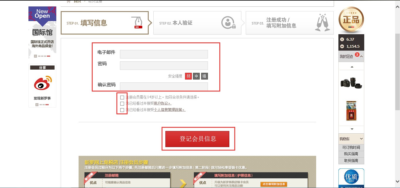Click the lock-person icon in STEP 02
This screenshot has width=400, height=188.
click(227, 23)
